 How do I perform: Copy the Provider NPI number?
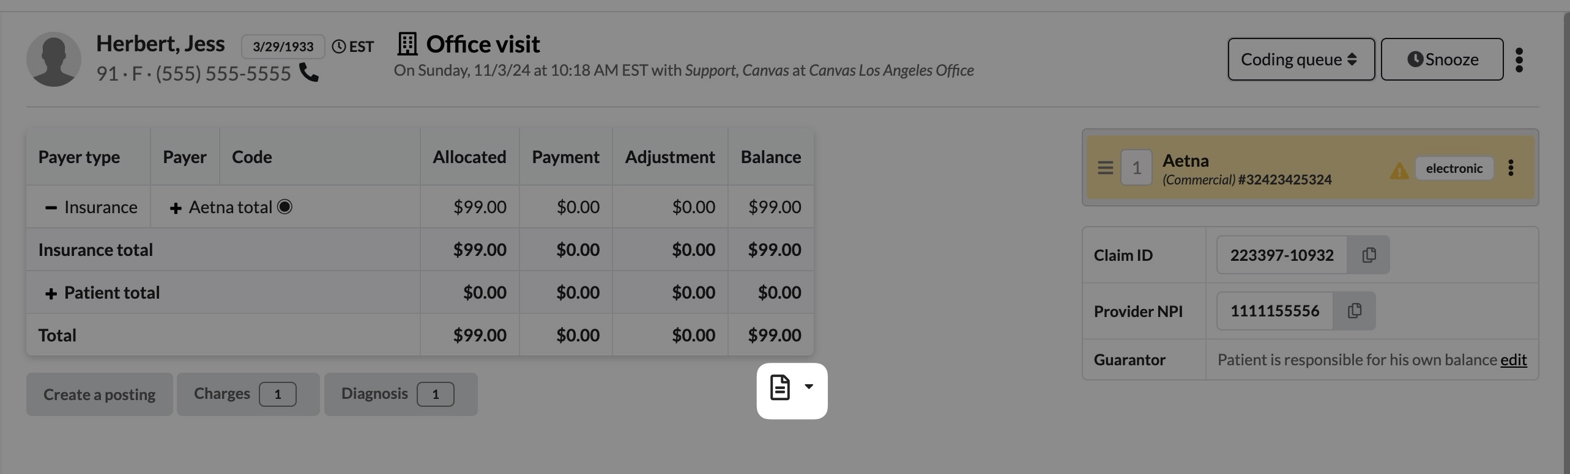pos(1354,311)
